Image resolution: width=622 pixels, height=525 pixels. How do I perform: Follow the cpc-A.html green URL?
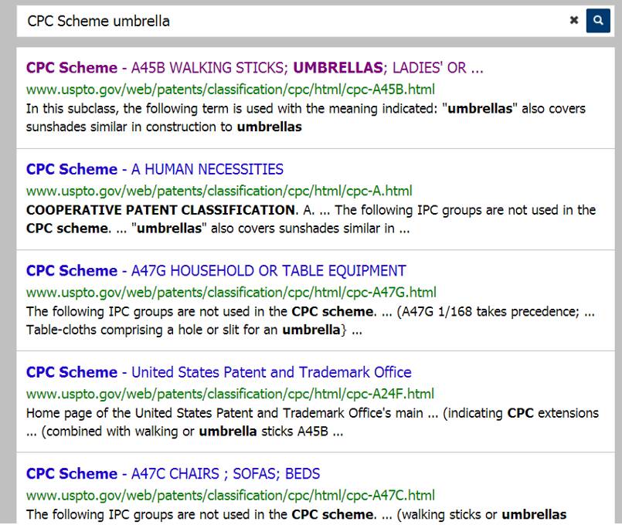tap(219, 191)
